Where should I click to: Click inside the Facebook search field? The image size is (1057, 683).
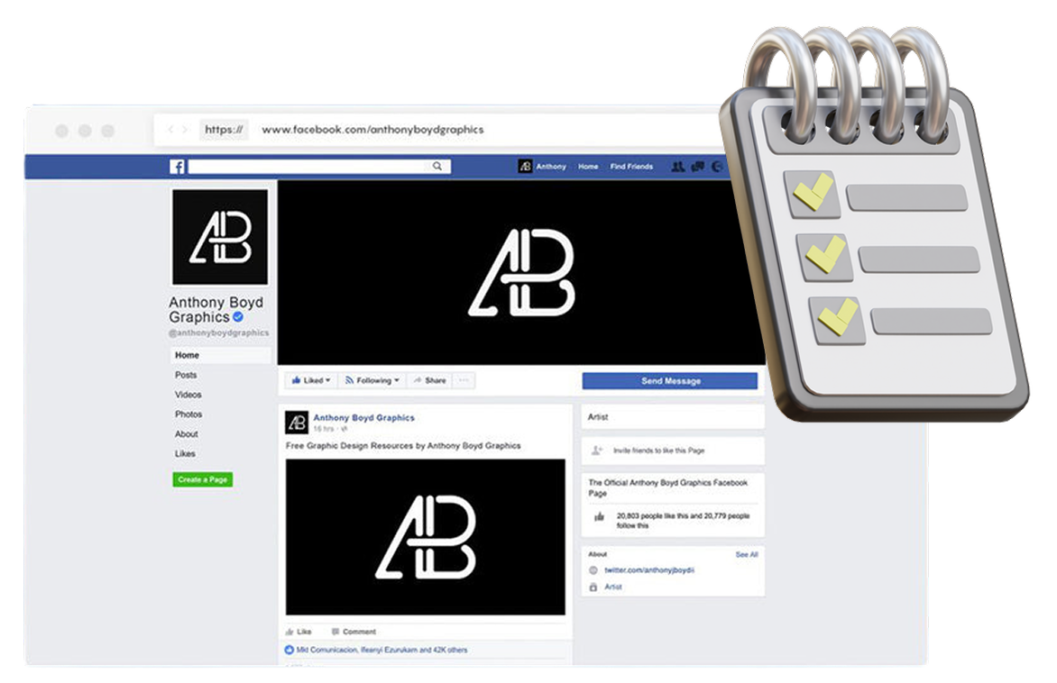pyautogui.click(x=307, y=167)
